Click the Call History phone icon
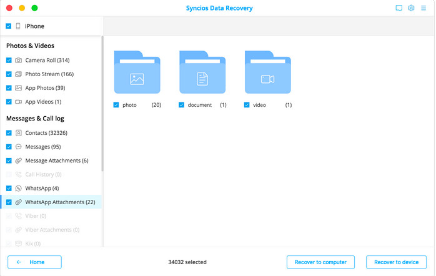 click(x=18, y=175)
